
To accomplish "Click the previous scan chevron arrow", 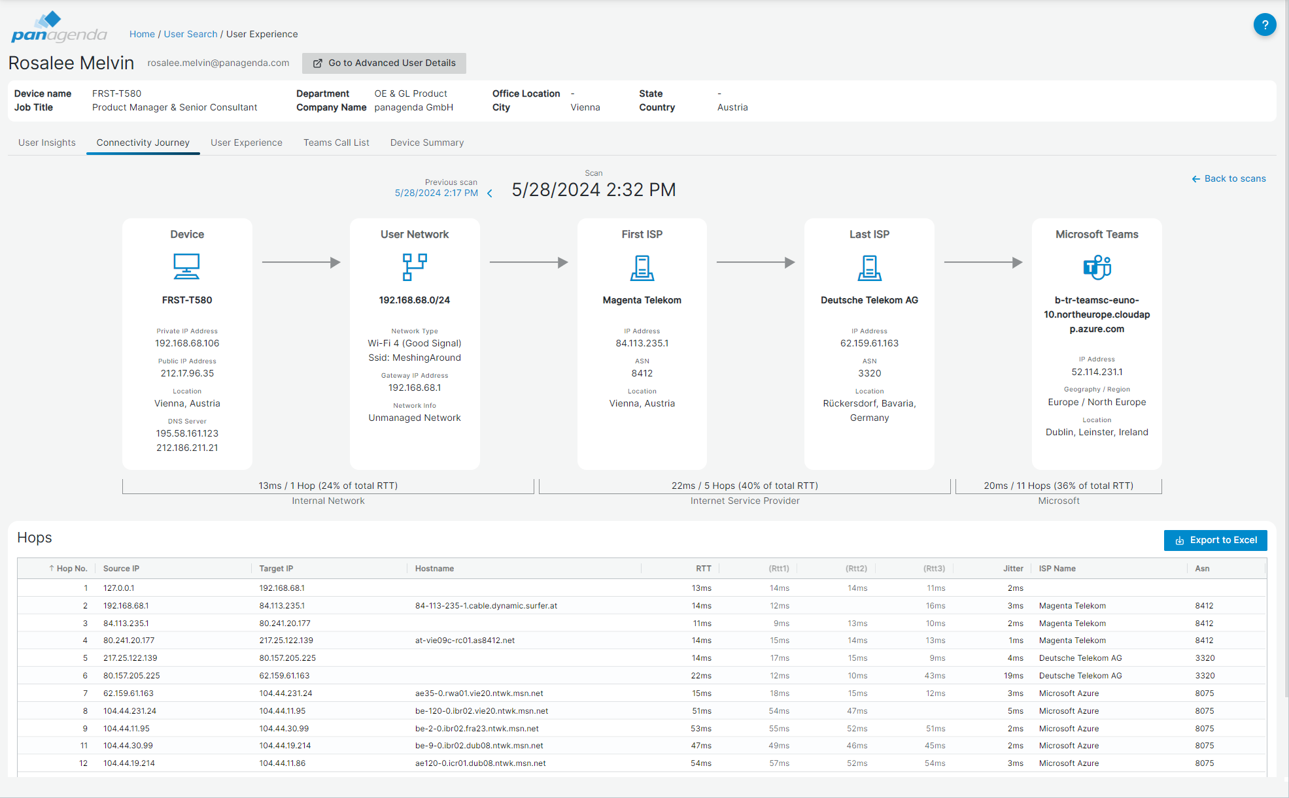I will pos(490,193).
